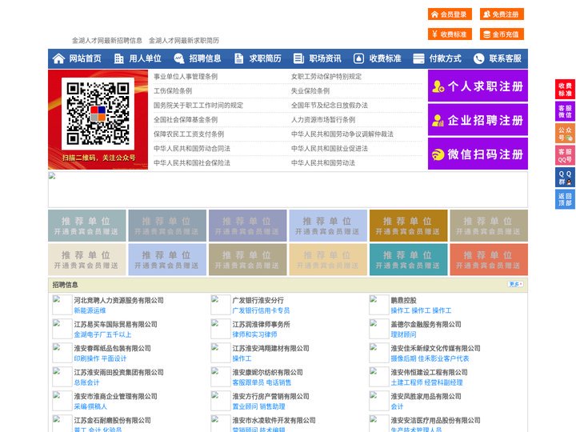Image resolution: width=576 pixels, height=432 pixels.
Task: Click the 金湖人才网最新求职简历 link
Action: coord(184,41)
